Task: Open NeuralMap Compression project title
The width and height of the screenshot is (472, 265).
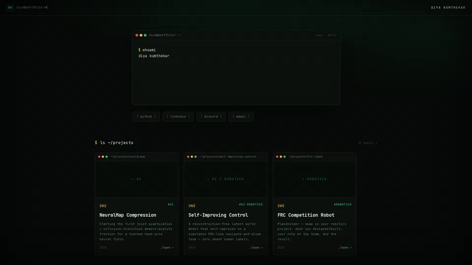Action: (x=128, y=215)
